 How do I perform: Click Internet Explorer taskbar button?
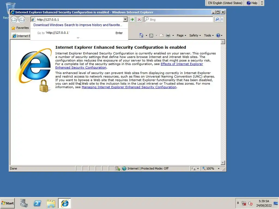(x=65, y=203)
